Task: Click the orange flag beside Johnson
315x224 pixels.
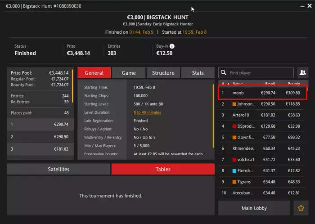Action: (x=234, y=104)
